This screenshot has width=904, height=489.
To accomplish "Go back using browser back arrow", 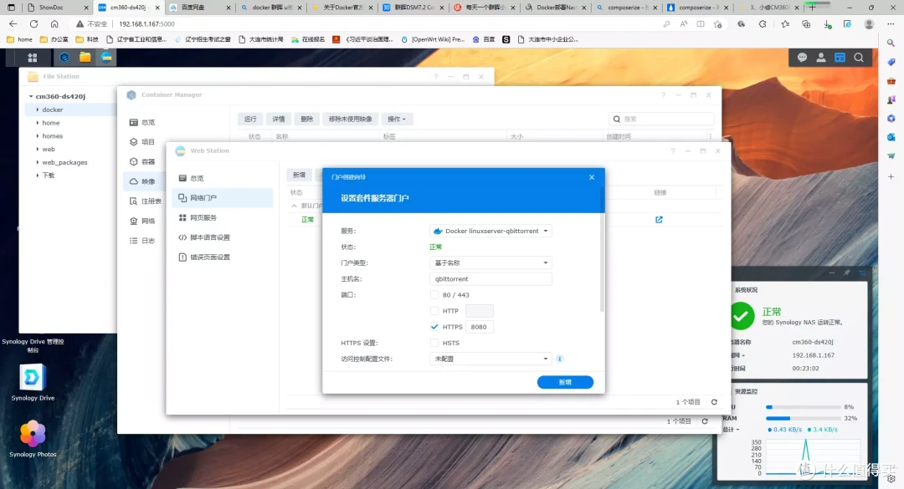I will click(x=13, y=24).
